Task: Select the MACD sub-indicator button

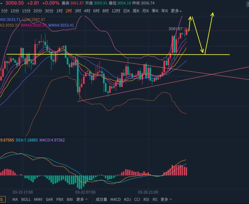Action: [116, 199]
